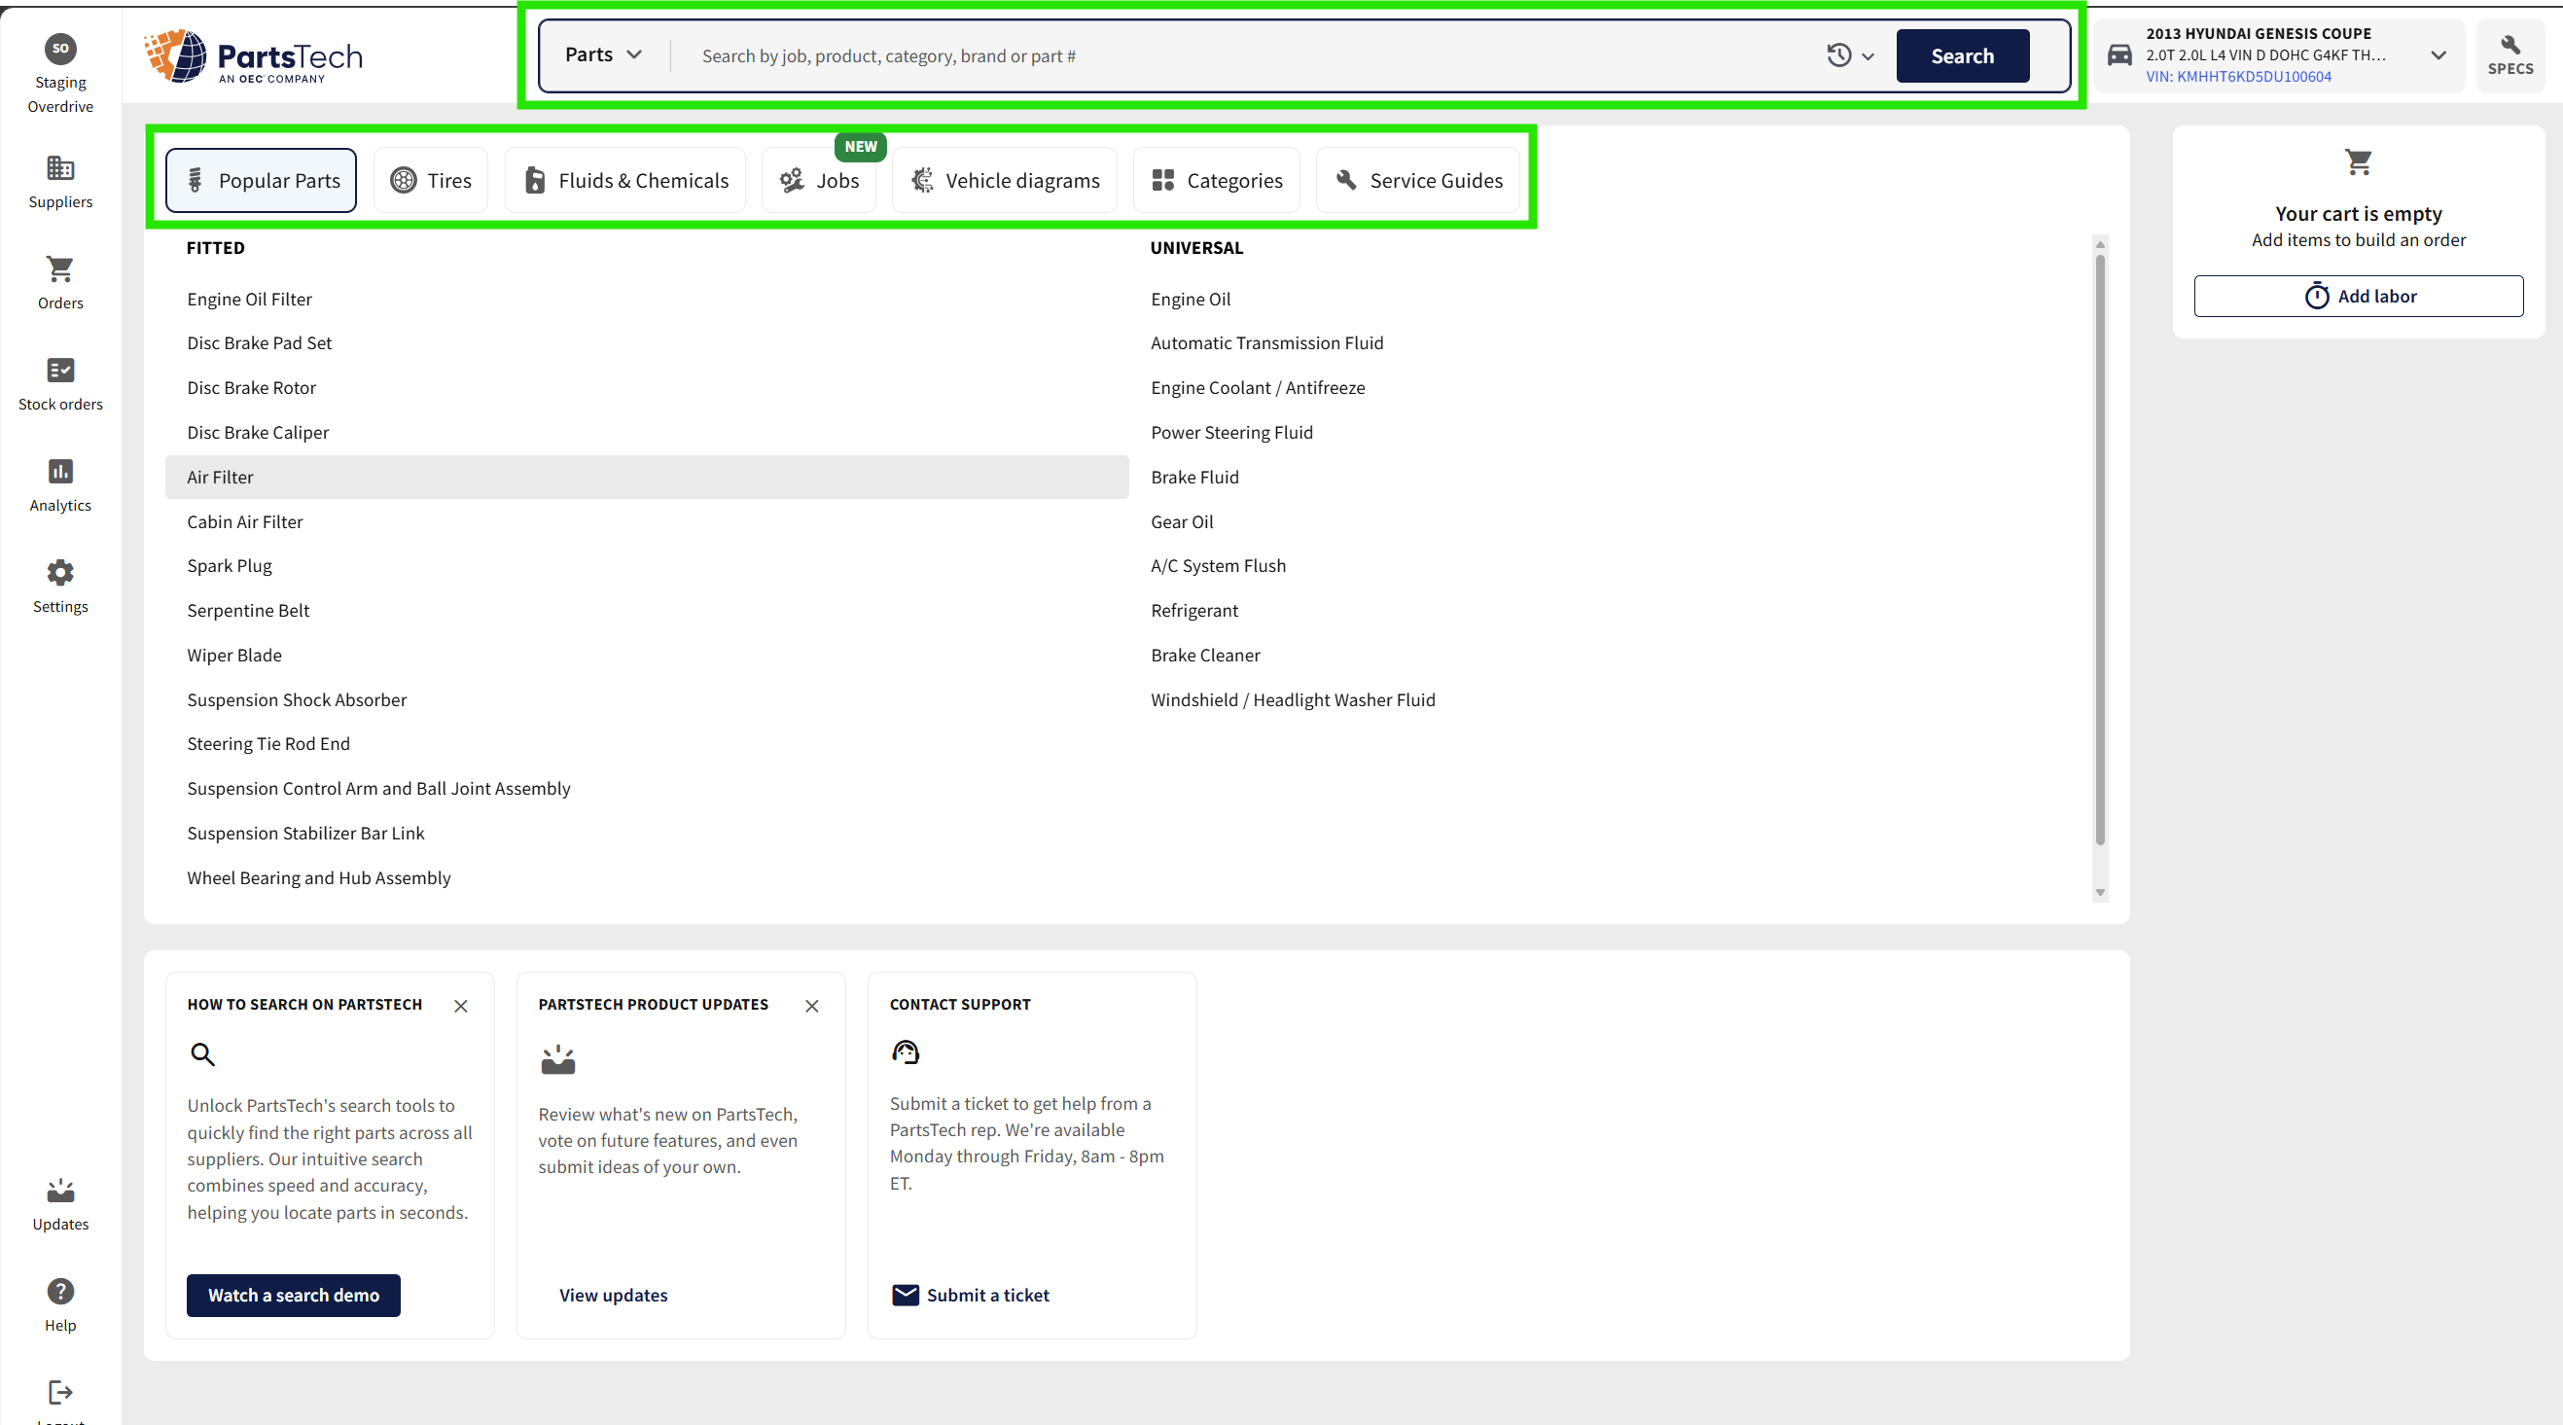The width and height of the screenshot is (2563, 1425).
Task: Switch to Fluids & Chemicals tab
Action: [625, 180]
